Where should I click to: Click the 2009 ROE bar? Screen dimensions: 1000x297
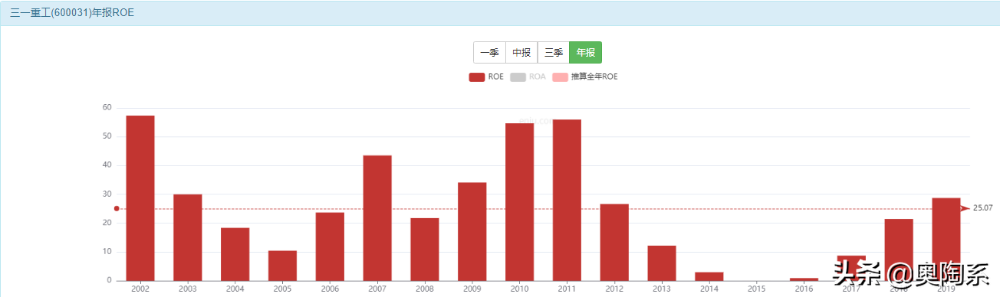point(472,232)
